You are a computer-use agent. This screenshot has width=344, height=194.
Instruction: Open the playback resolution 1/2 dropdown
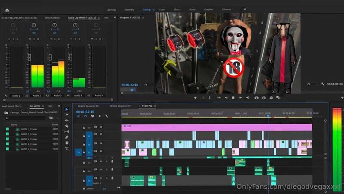(312, 84)
